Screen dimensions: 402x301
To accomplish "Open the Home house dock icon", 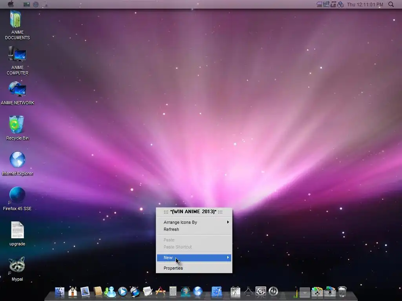I will 73,292.
